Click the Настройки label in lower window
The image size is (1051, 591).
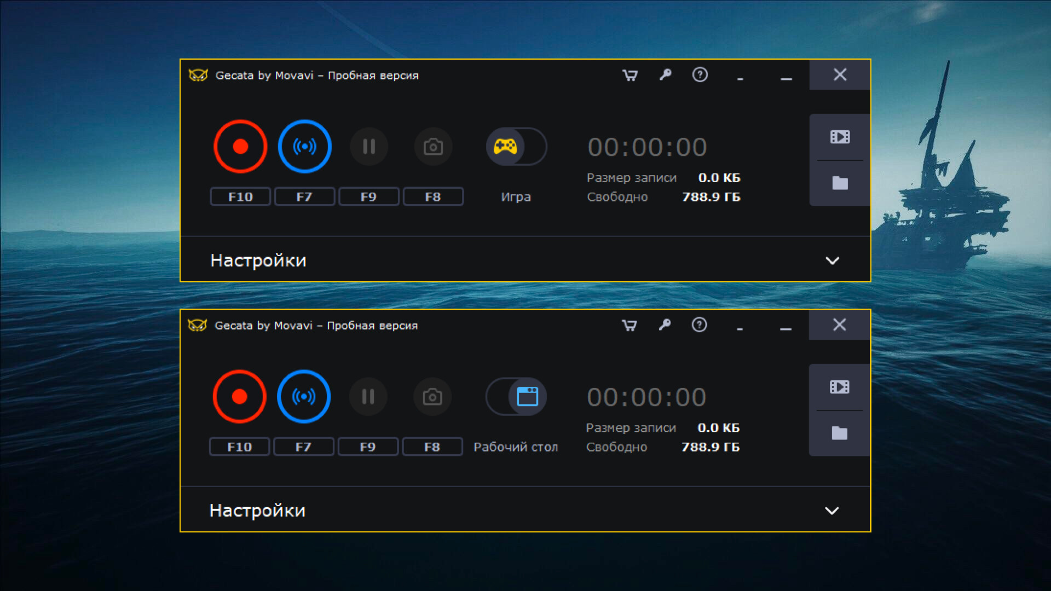[257, 511]
